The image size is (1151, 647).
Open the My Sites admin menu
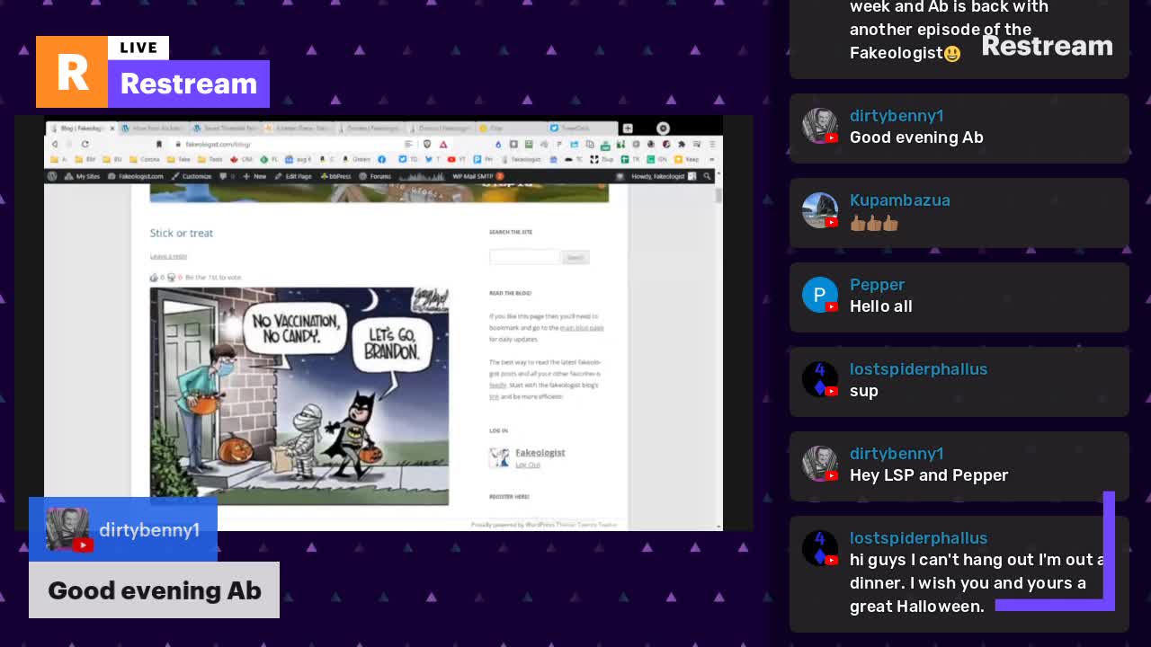(x=82, y=176)
